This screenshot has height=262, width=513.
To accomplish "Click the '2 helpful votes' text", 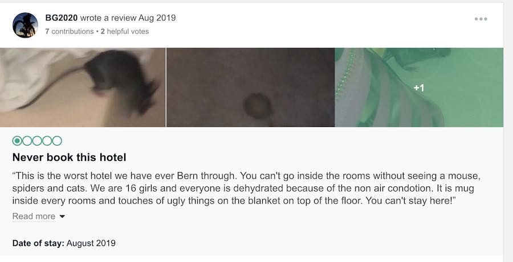I will [124, 32].
